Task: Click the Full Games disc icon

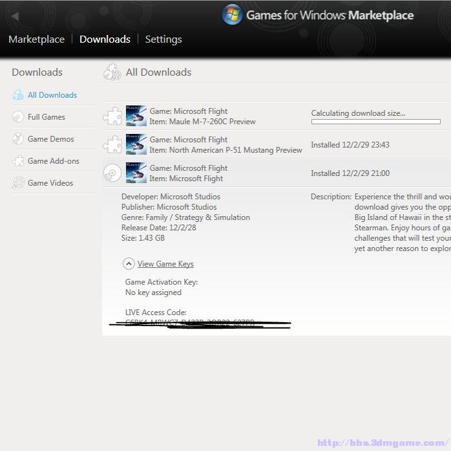Action: point(18,116)
